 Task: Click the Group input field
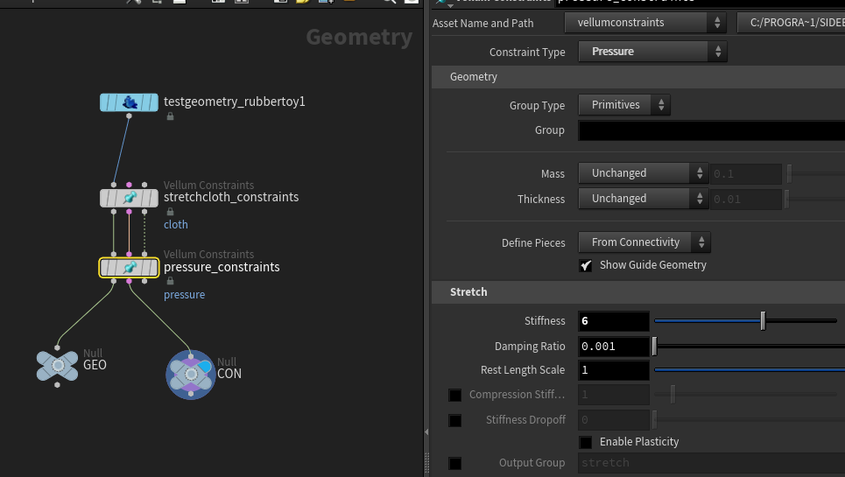click(x=711, y=130)
